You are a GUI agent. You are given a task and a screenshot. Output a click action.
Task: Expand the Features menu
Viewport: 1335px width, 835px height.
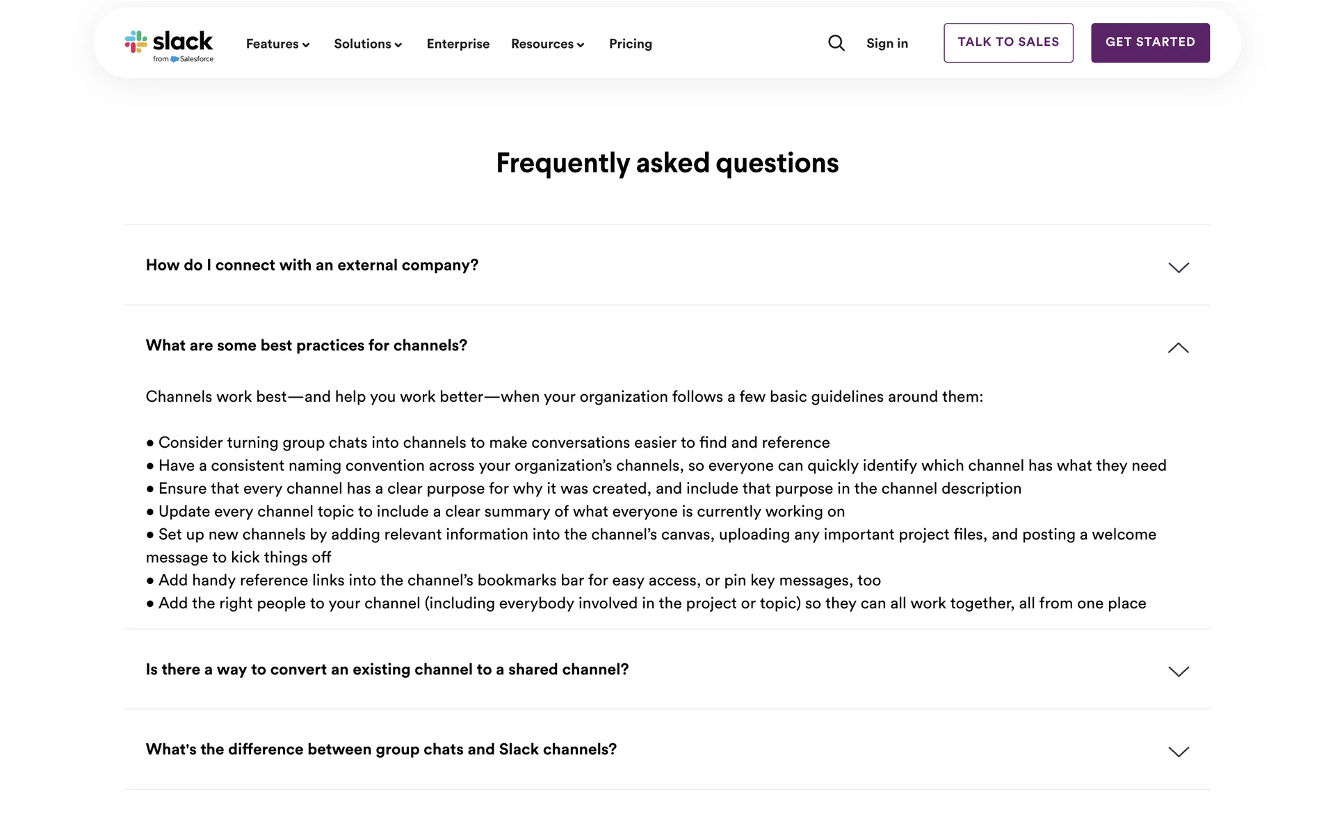277,44
